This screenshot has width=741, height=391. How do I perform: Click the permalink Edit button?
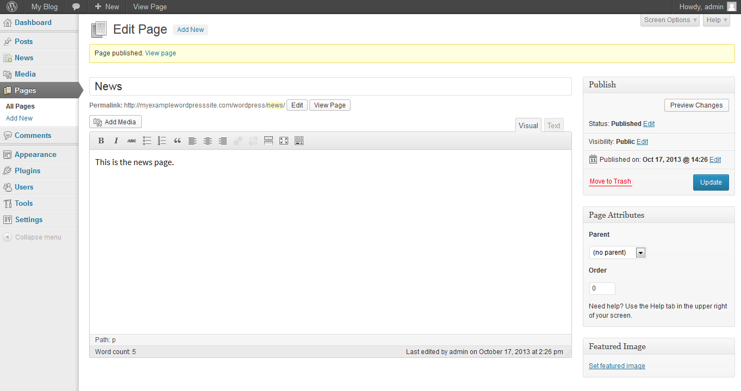click(297, 105)
